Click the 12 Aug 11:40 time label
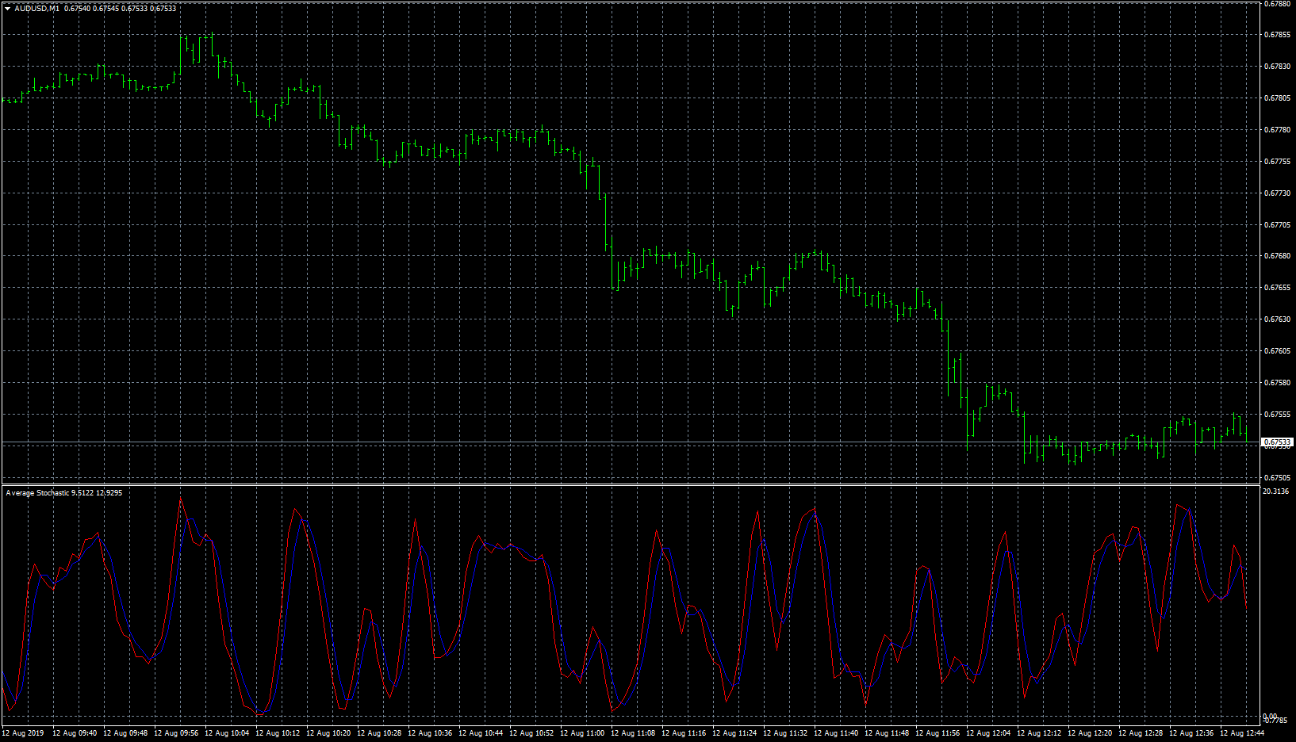Screen dimensions: 1296x742 (836, 733)
